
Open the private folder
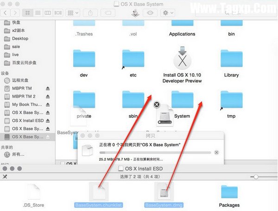[84, 99]
